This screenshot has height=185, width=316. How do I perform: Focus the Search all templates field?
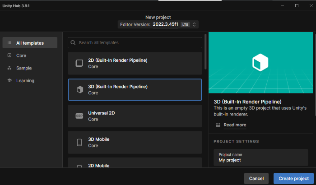135,42
